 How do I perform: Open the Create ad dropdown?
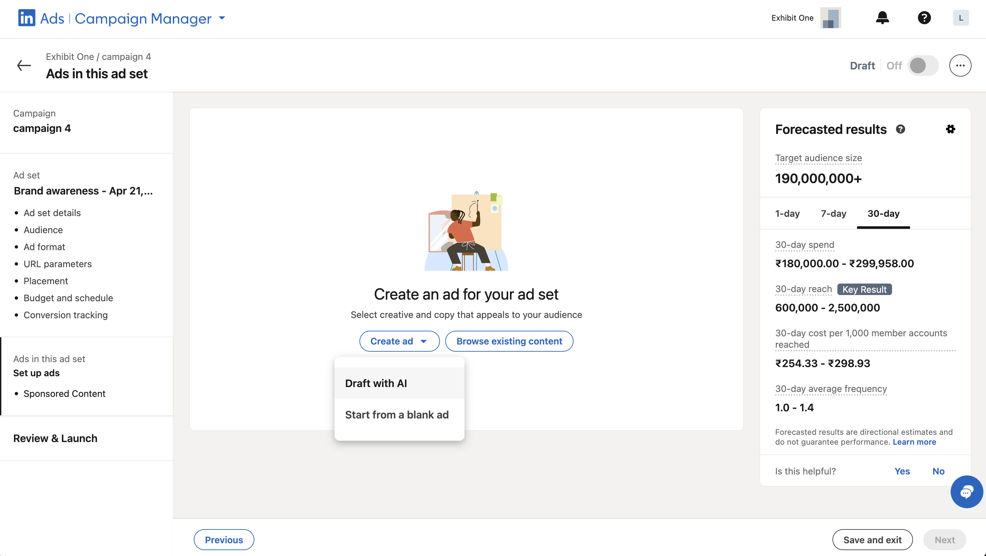[x=399, y=341]
